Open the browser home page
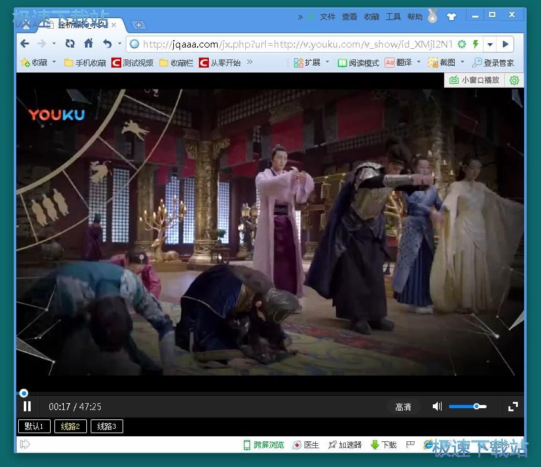The width and height of the screenshot is (541, 467). [89, 44]
